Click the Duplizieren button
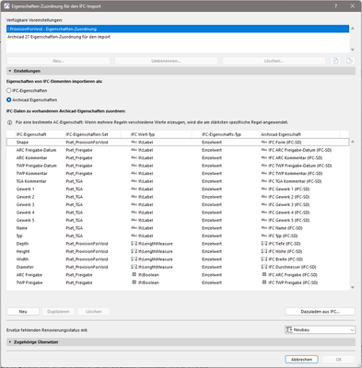The height and width of the screenshot is (368, 362). pos(58,312)
